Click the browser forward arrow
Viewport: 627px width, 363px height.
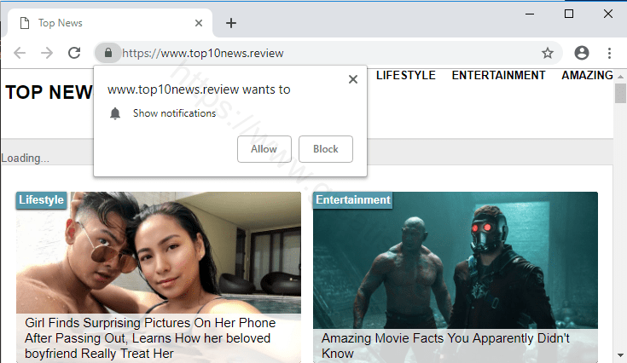point(47,53)
